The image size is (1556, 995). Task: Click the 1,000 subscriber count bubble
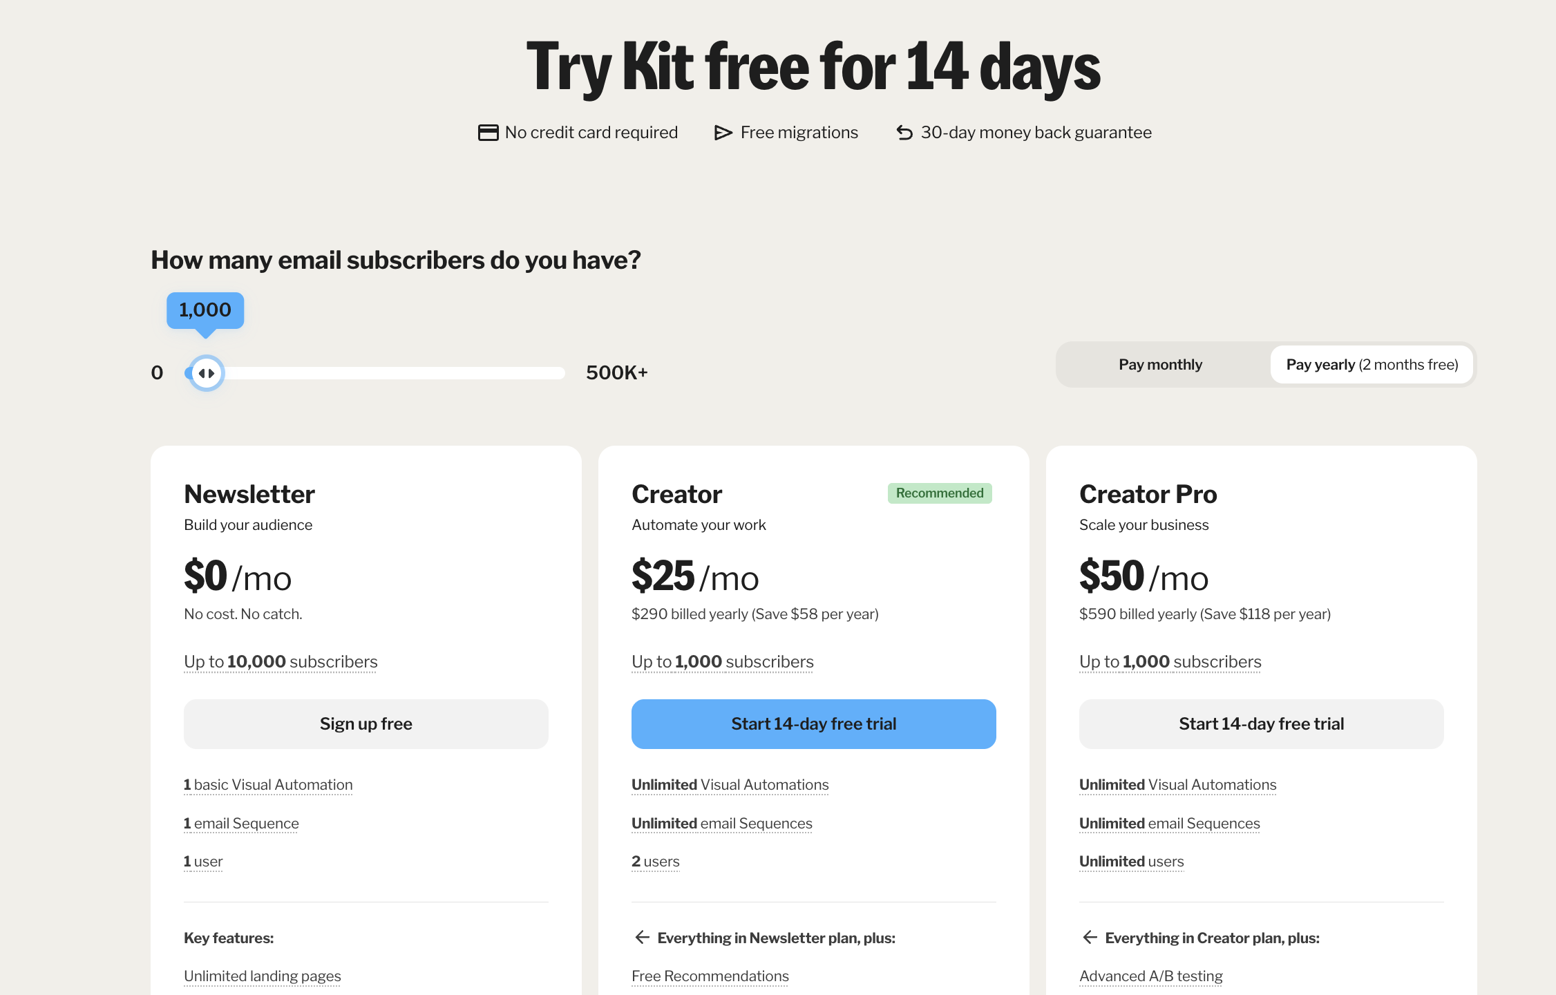point(205,310)
